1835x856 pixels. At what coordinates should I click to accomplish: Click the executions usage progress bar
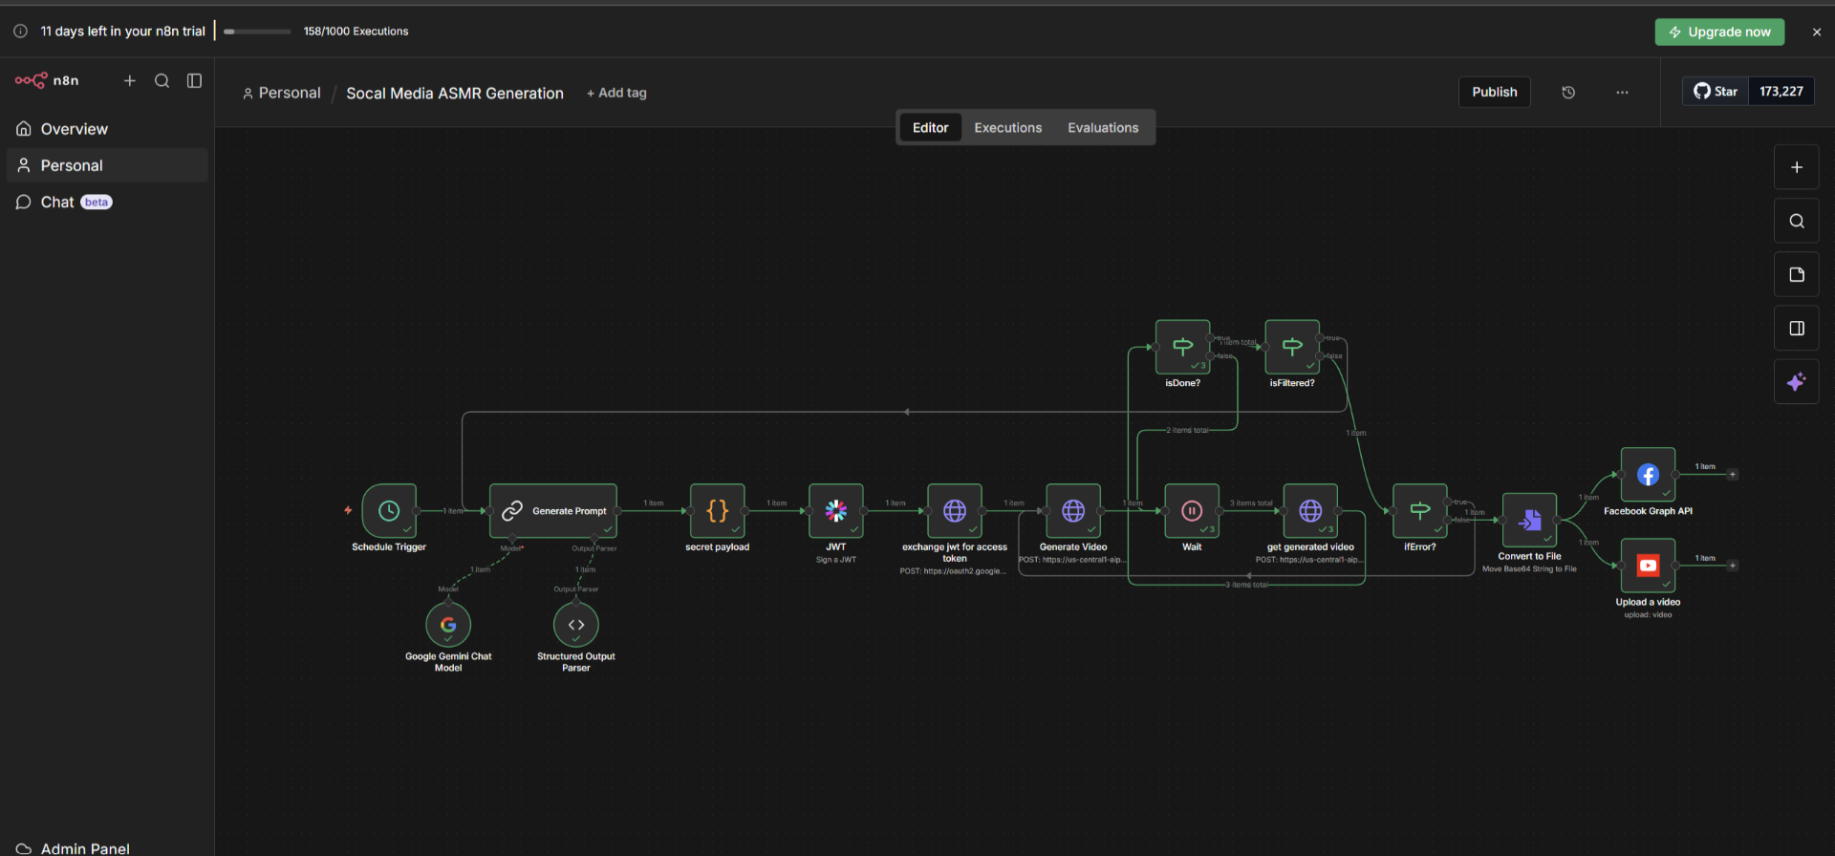click(x=257, y=32)
